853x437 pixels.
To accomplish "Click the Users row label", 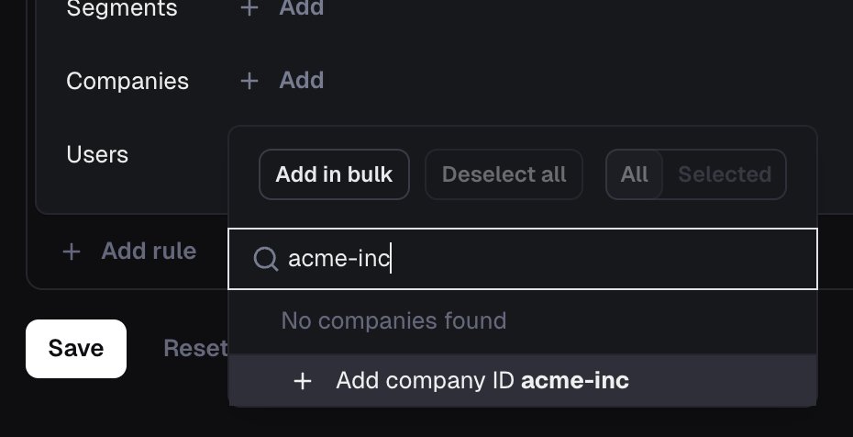I will coord(97,154).
